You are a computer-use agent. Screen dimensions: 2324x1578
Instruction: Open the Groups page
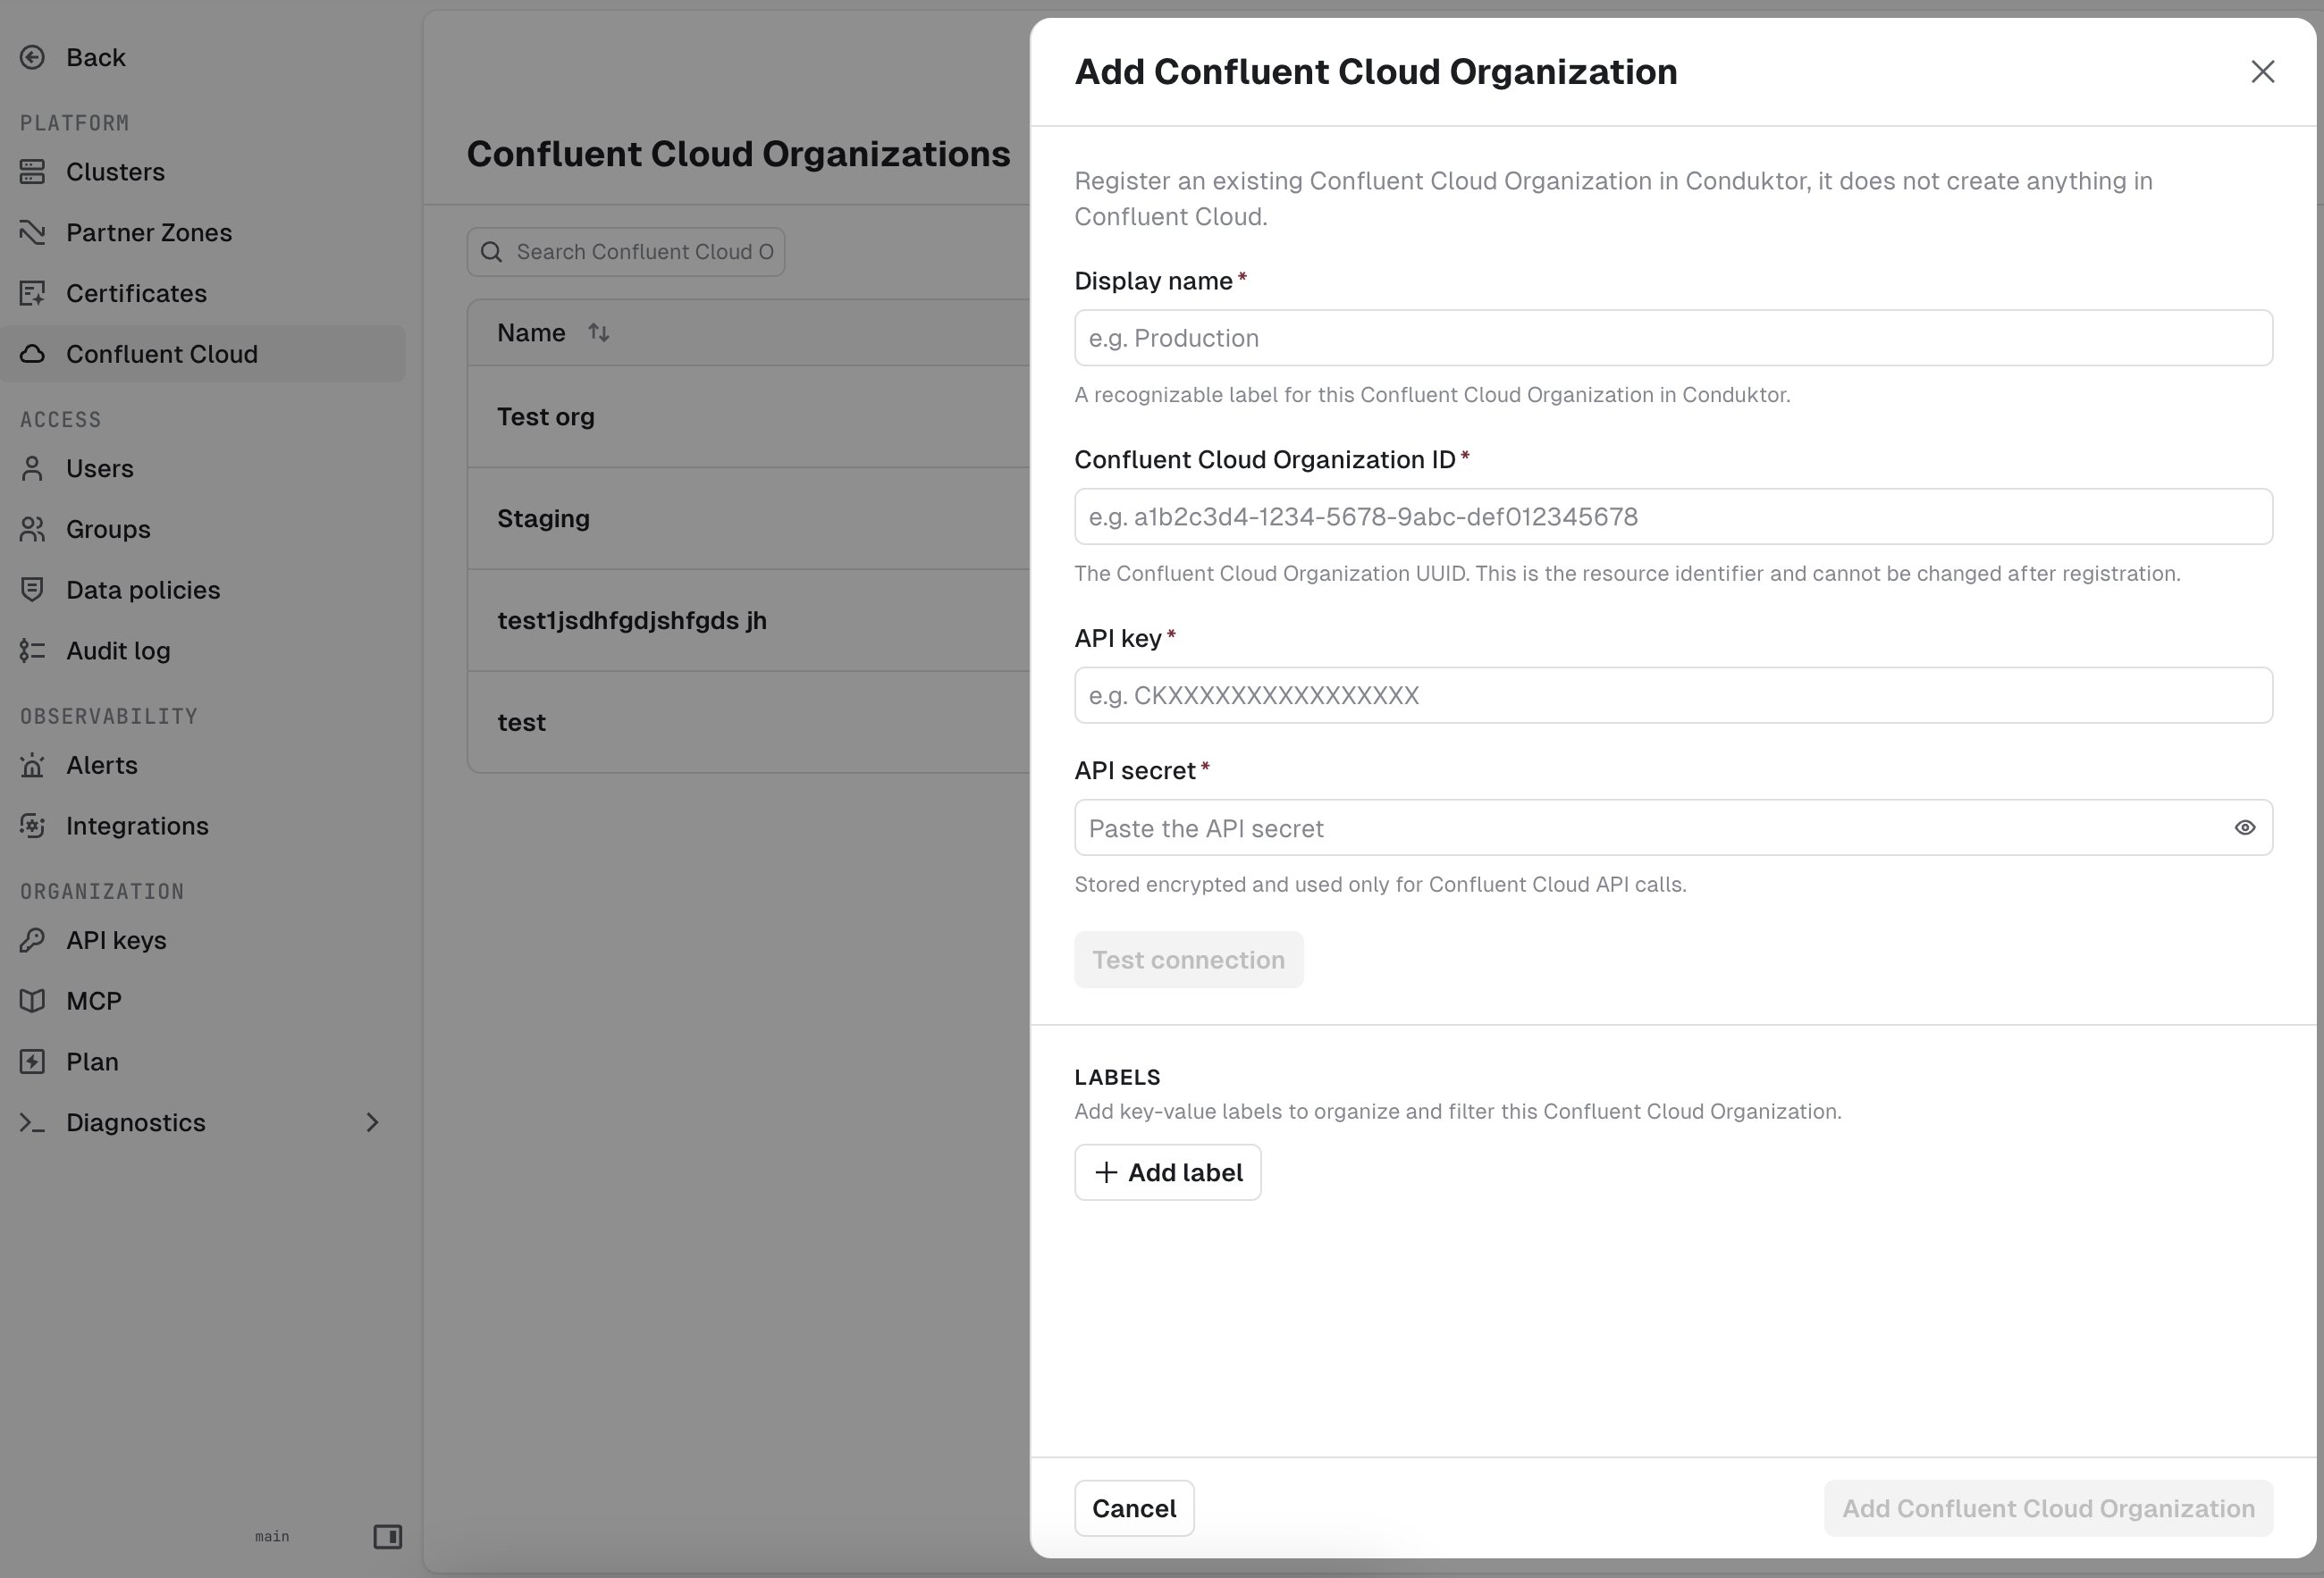pos(203,530)
